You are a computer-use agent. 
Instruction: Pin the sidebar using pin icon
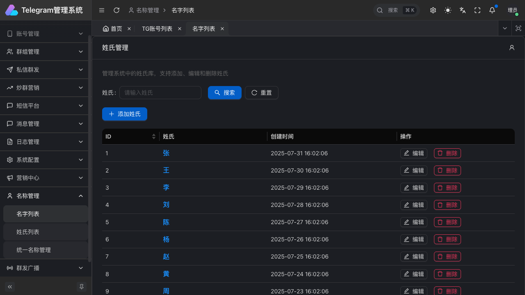pyautogui.click(x=82, y=287)
